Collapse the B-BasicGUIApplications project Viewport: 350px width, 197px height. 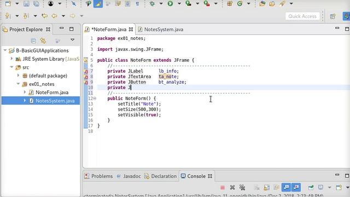pyautogui.click(x=5, y=50)
